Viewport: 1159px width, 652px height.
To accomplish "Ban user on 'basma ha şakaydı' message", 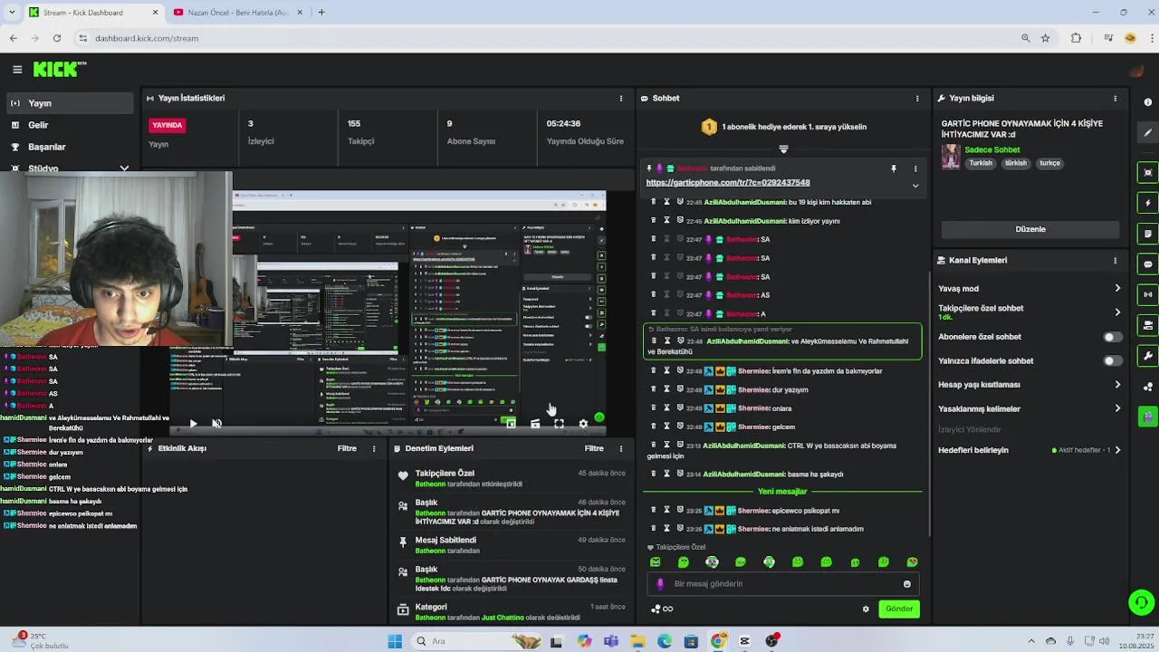I will [679, 474].
